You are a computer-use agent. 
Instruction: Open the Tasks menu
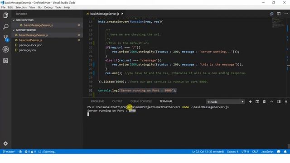(58, 7)
